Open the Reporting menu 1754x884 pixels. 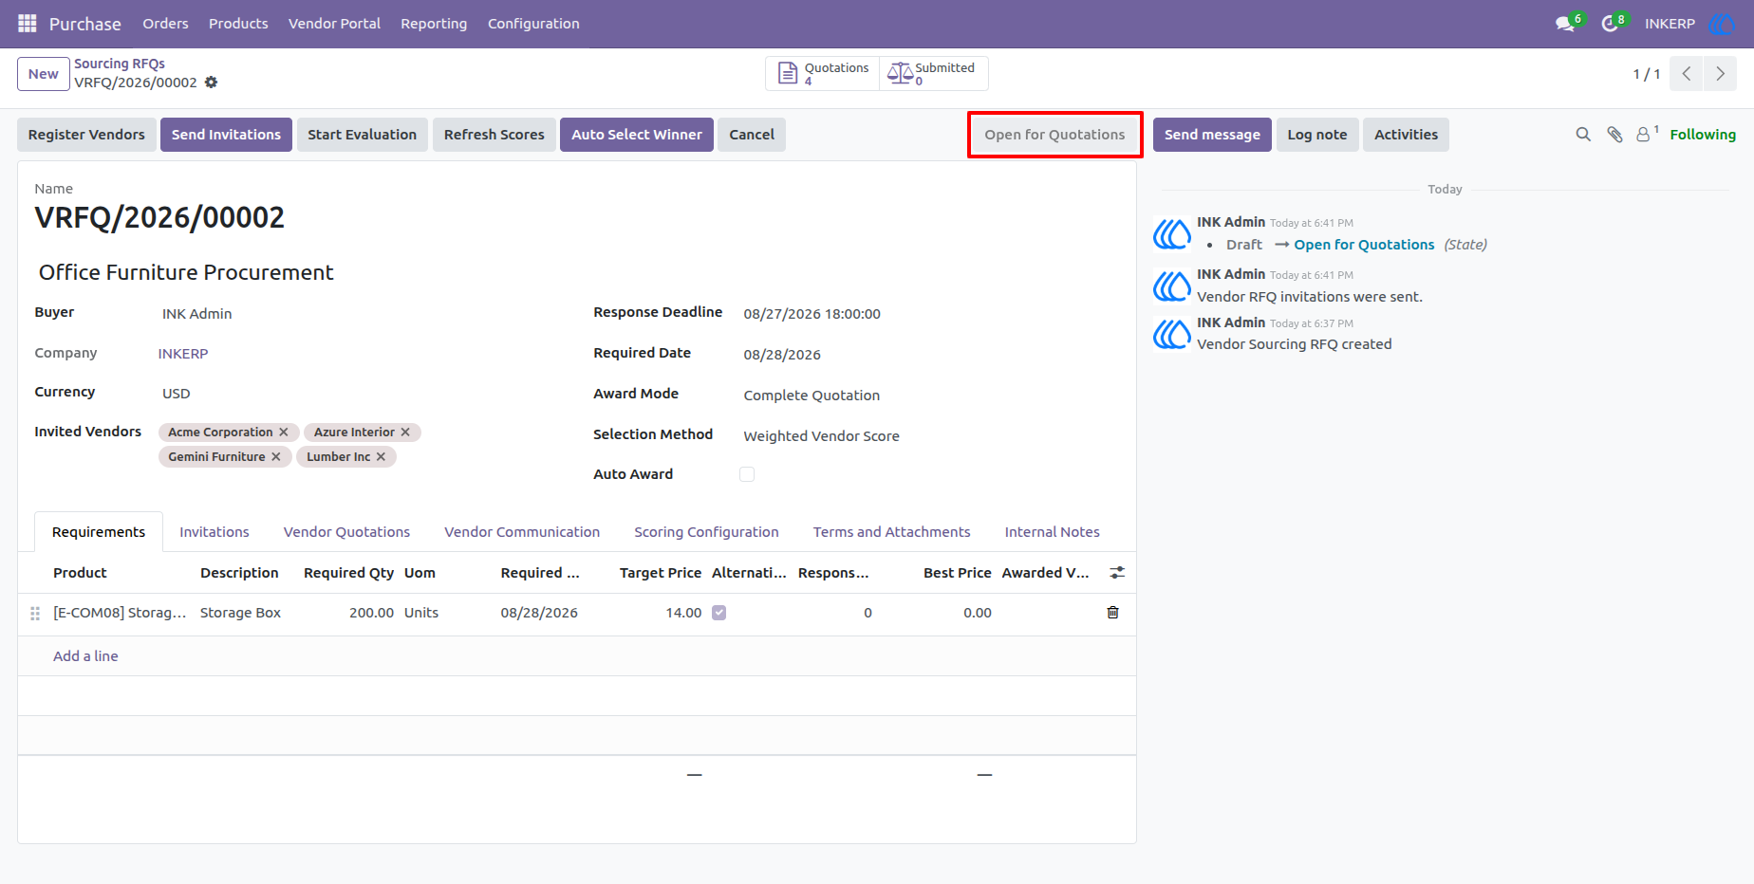434,24
